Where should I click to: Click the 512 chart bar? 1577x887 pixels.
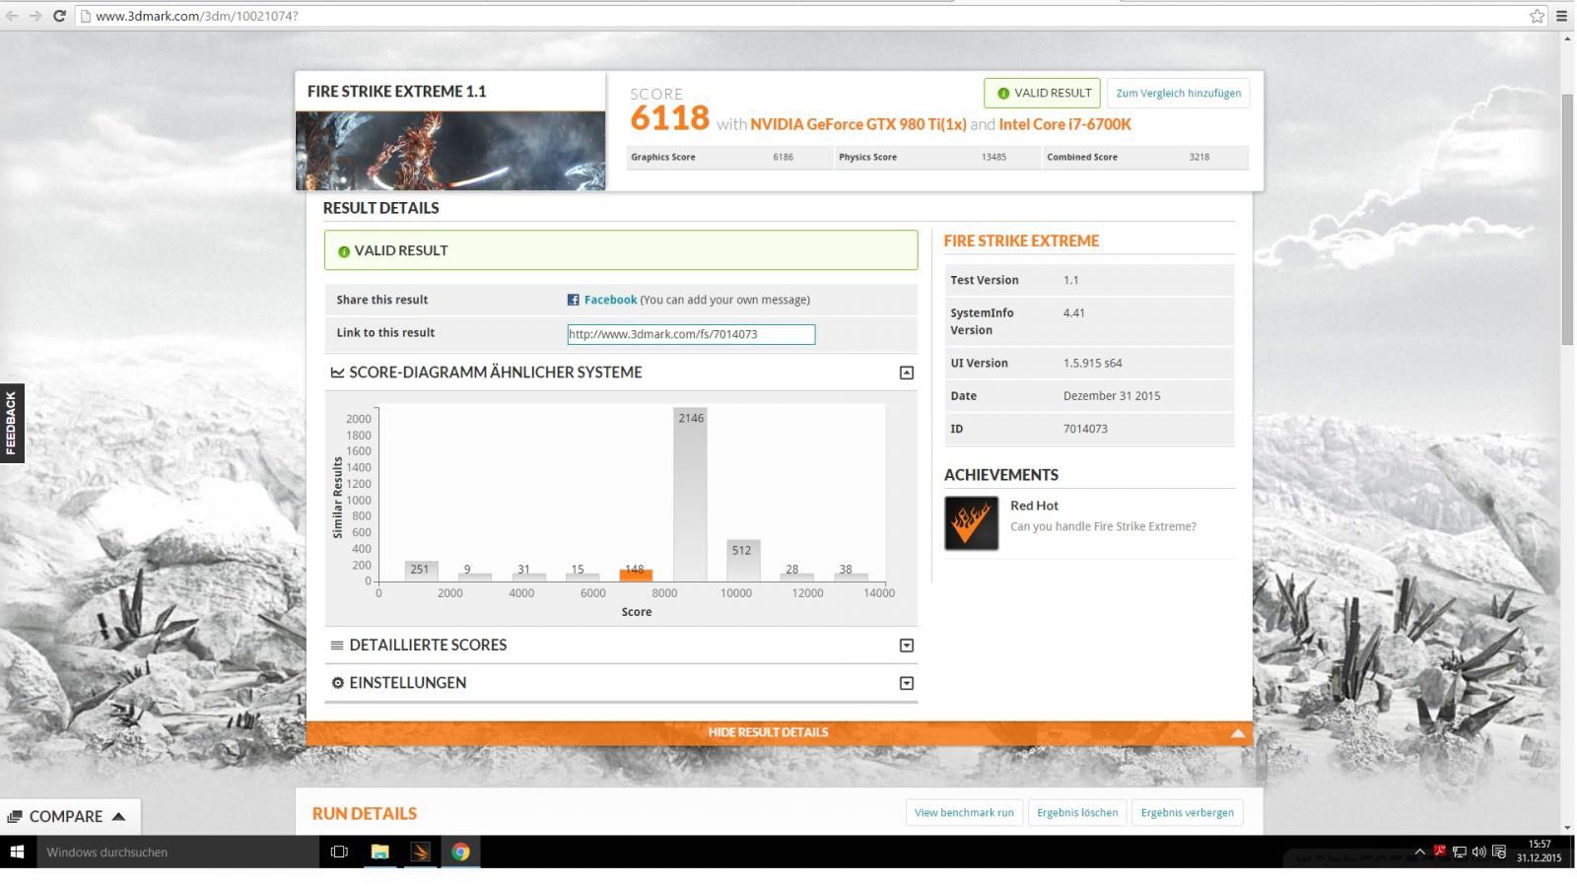742,561
